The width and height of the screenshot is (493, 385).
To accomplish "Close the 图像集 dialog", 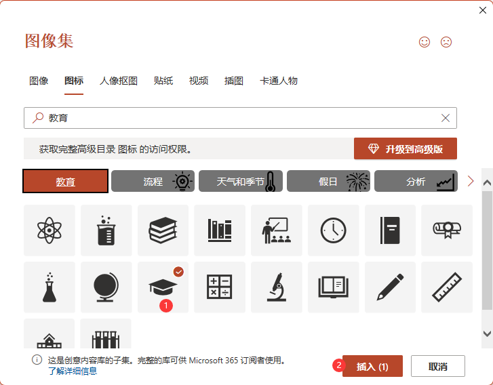I will pos(483,10).
